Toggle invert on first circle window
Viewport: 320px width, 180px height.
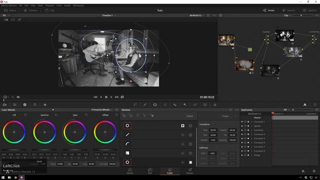182,125
